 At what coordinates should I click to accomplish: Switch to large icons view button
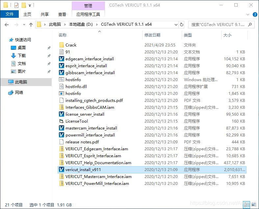(254, 205)
